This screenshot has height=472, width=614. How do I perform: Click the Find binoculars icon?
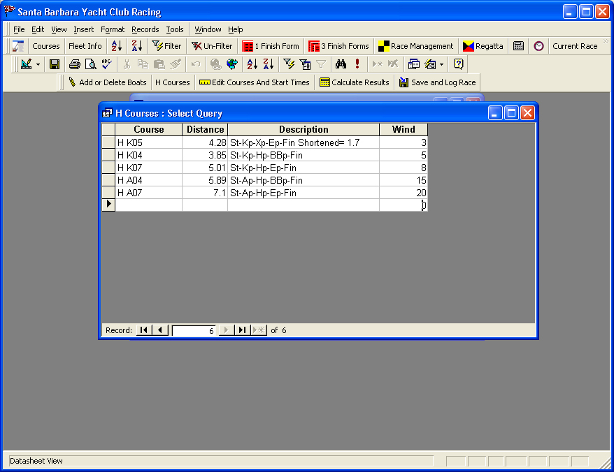(341, 64)
